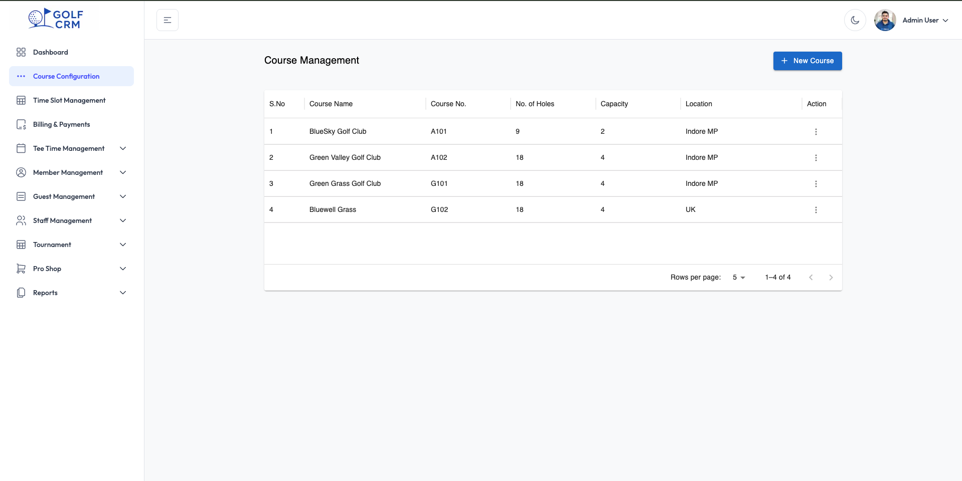This screenshot has height=481, width=962.
Task: Select Guest Management in the sidebar
Action: point(63,196)
